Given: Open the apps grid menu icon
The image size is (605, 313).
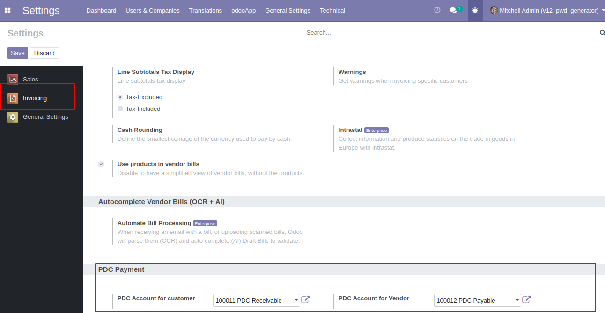Looking at the screenshot, I should click(7, 10).
